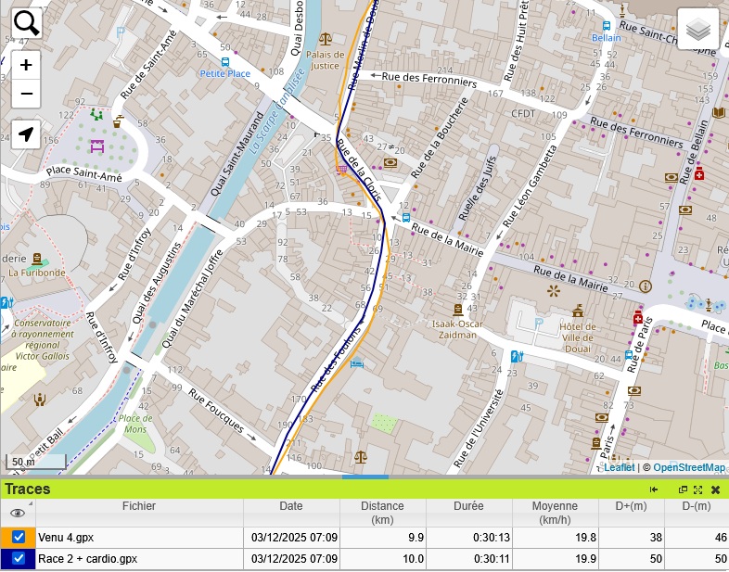The height and width of the screenshot is (572, 729).
Task: Sort traces by the Fichier column
Action: [139, 507]
